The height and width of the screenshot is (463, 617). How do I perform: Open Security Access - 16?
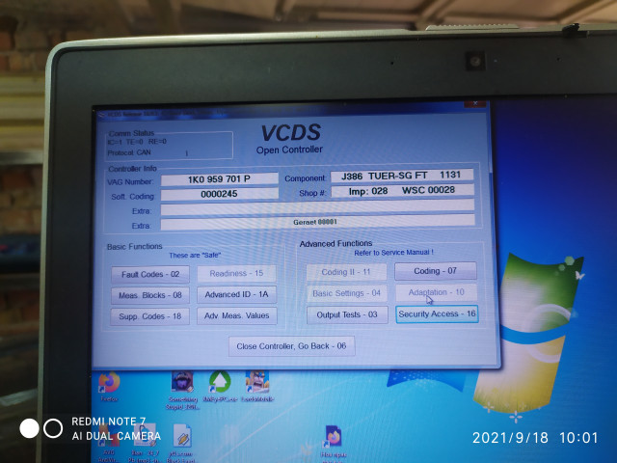pyautogui.click(x=437, y=314)
